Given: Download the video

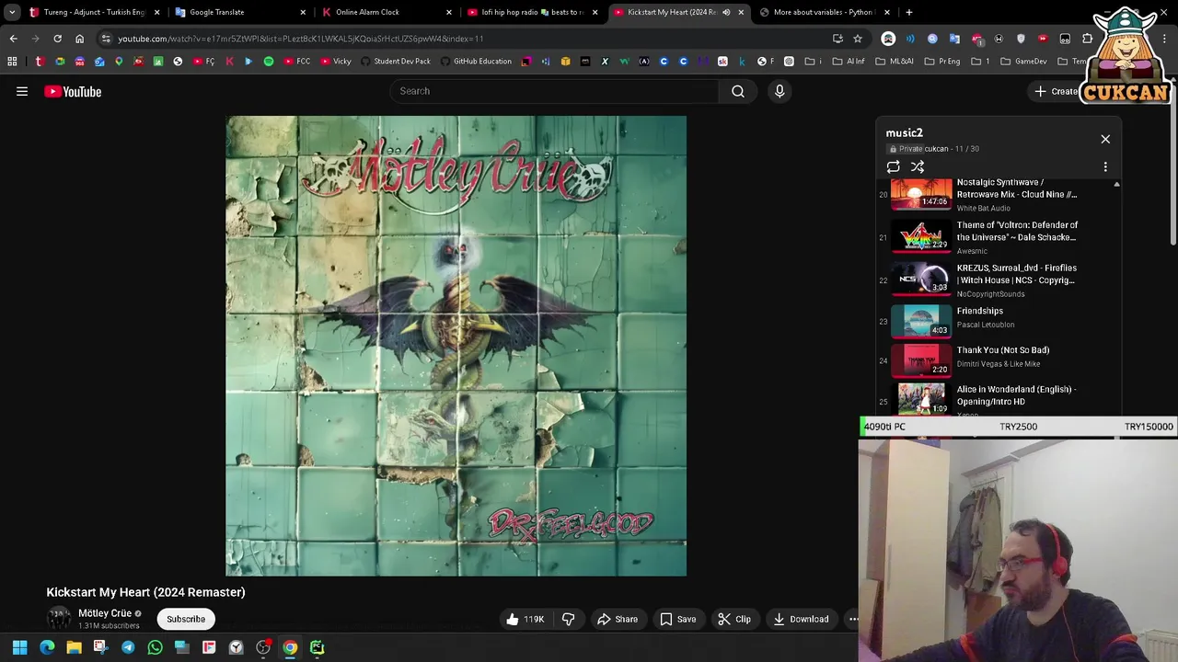Looking at the screenshot, I should (x=802, y=619).
